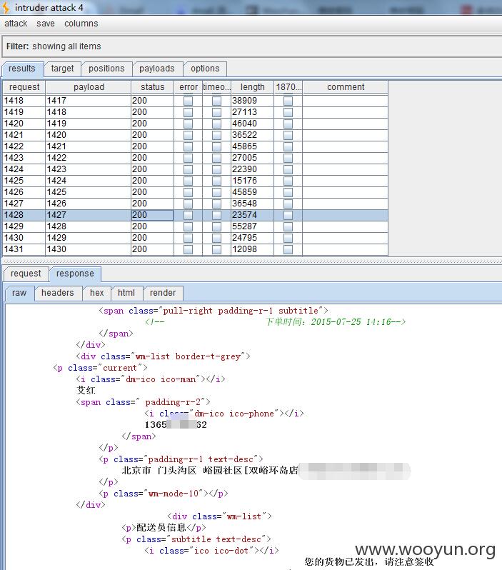The image size is (502, 570).
Task: Toggle 1870 checkbox in request 1426 row
Action: tap(288, 192)
